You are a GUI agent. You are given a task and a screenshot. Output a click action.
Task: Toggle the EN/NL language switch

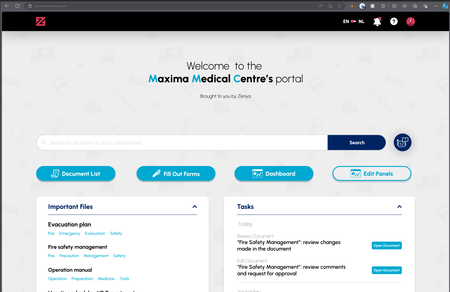[353, 21]
